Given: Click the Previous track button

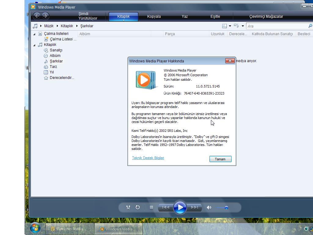Looking at the screenshot, I should coord(166,207).
